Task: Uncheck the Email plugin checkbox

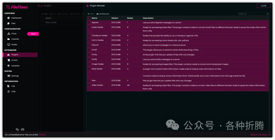Action: (x=89, y=50)
